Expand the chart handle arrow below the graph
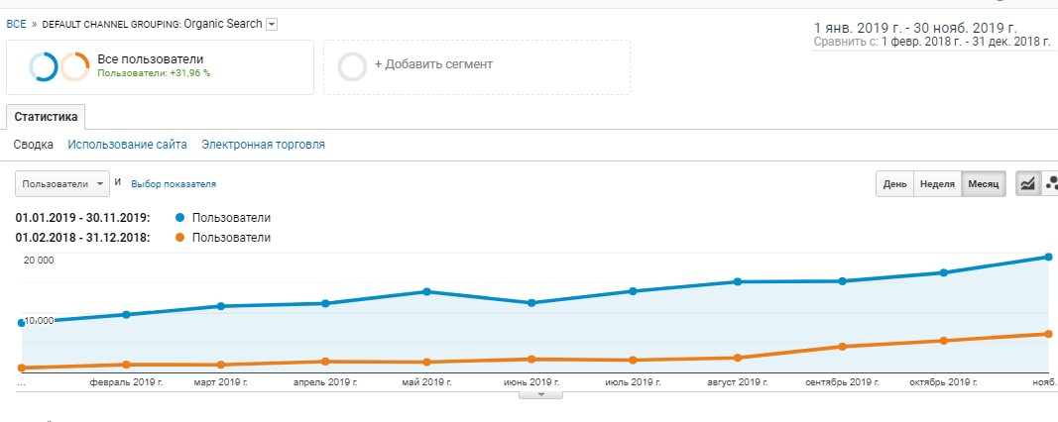Screen dimensions: 1058x422 click(539, 395)
